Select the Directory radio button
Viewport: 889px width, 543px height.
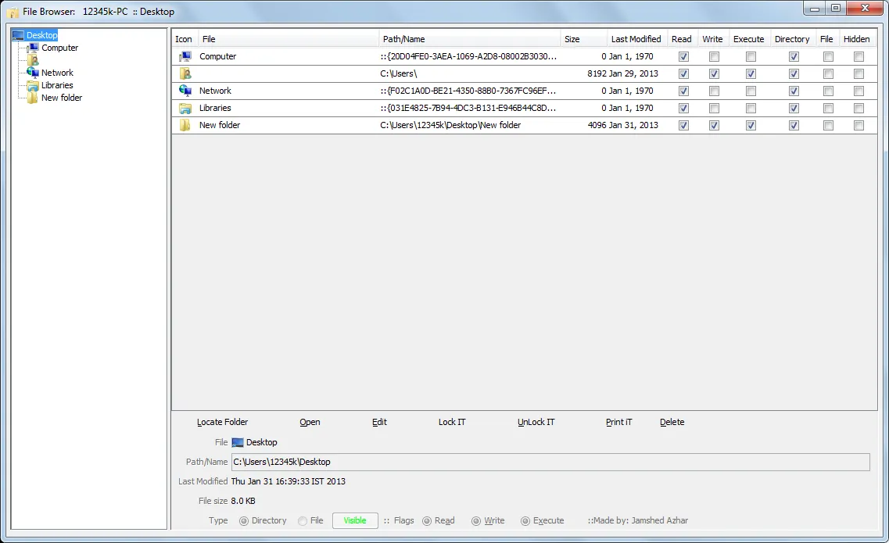pos(244,521)
